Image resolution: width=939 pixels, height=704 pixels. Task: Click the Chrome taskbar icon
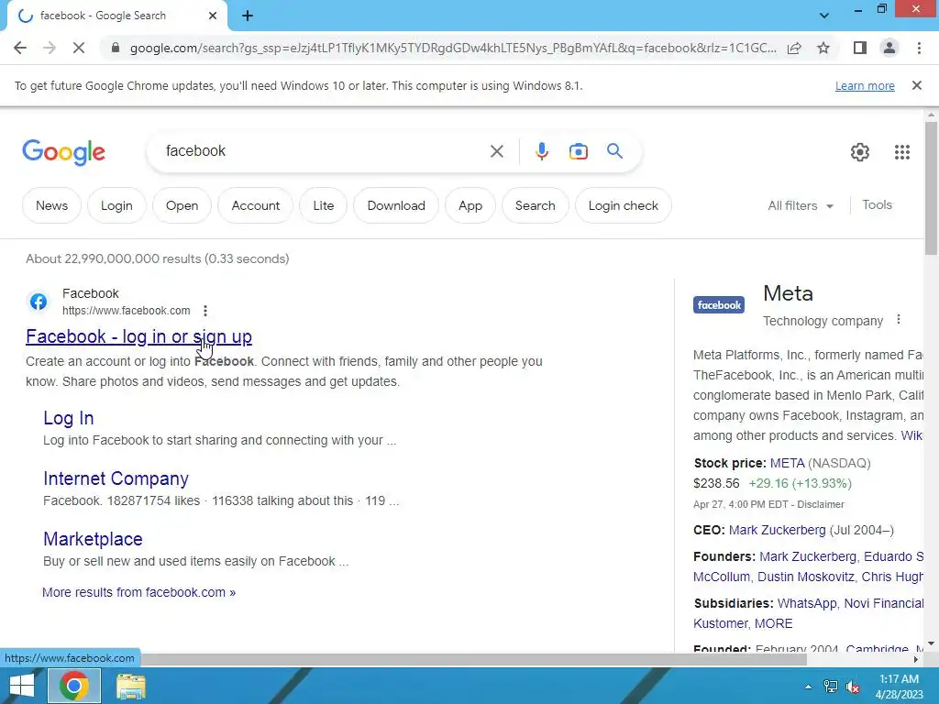pyautogui.click(x=74, y=686)
